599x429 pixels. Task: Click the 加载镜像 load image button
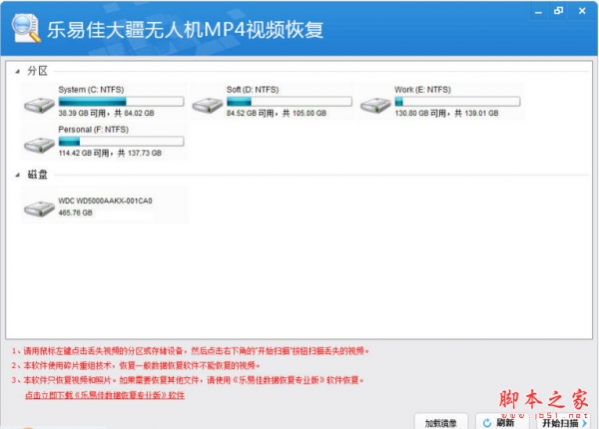pos(441,421)
